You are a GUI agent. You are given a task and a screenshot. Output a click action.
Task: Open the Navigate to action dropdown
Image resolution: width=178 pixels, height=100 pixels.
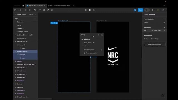point(87,39)
